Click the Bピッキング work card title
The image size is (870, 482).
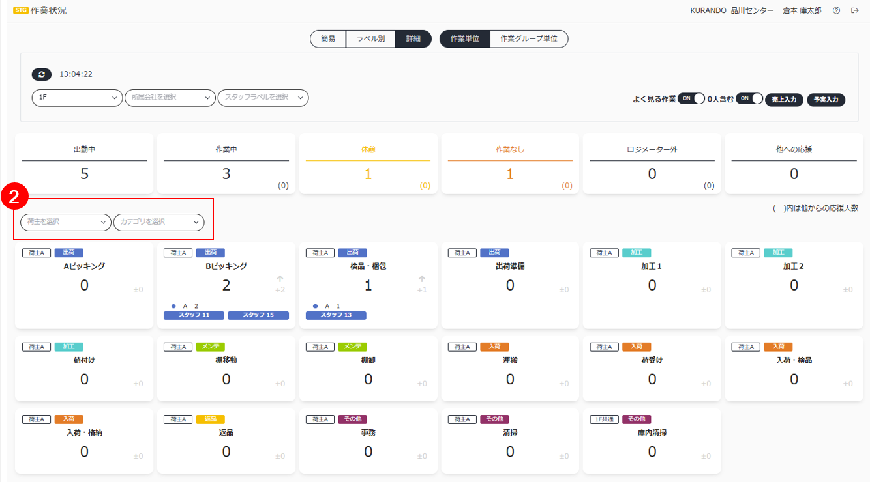[226, 266]
